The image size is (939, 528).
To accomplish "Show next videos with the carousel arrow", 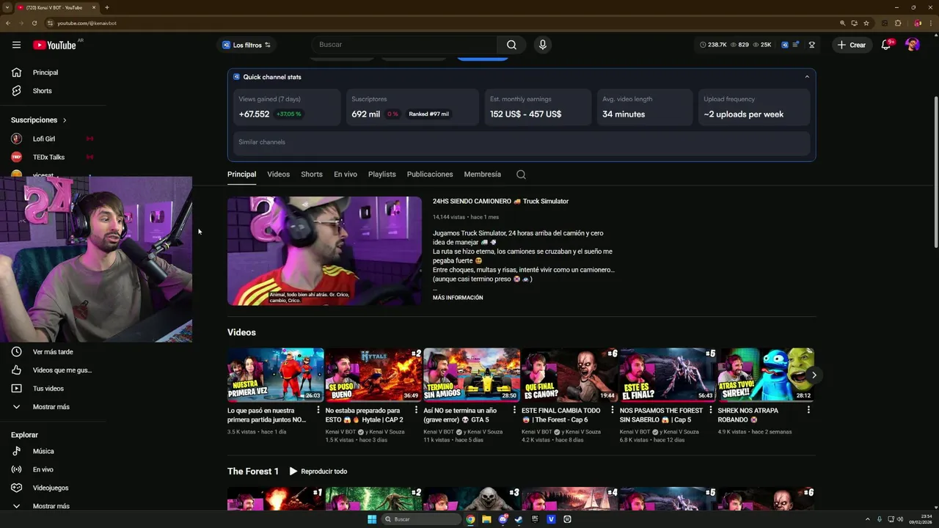I will pyautogui.click(x=814, y=375).
